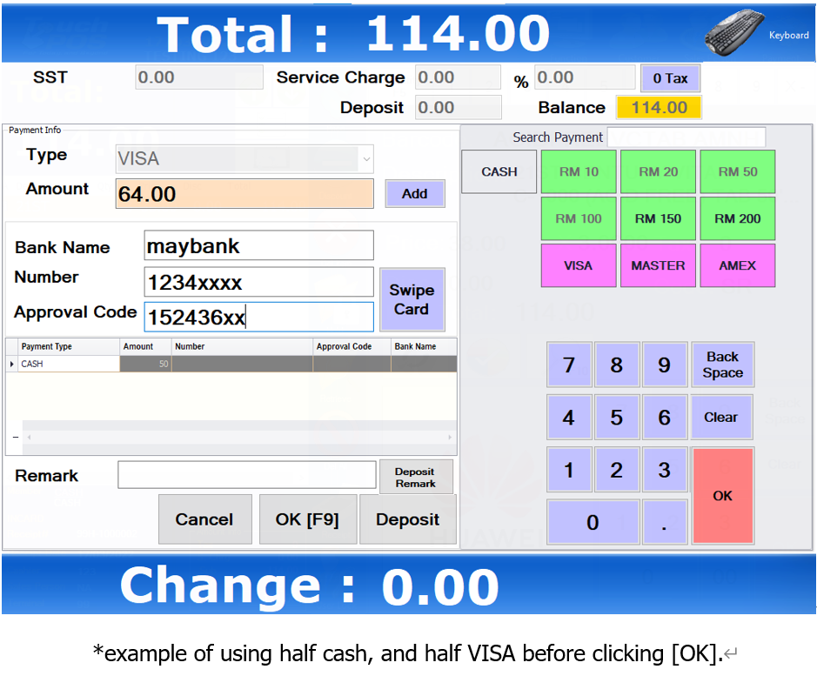Screen dimensions: 817x676
Task: Click the 0 Tax button
Action: 670,78
